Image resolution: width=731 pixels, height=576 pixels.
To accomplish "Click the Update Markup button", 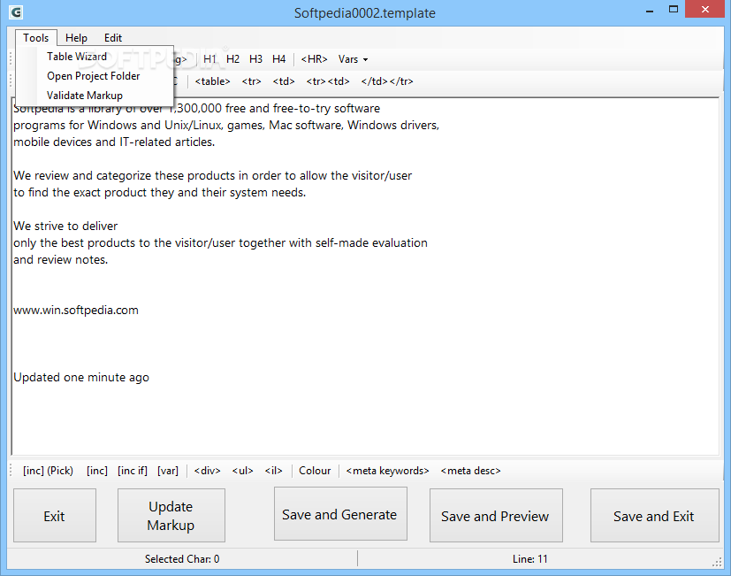I will click(x=171, y=515).
